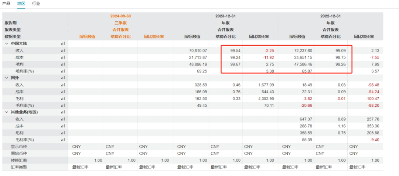Select the 2023-12-31 report period header
This screenshot has width=399, height=176.
tap(225, 16)
